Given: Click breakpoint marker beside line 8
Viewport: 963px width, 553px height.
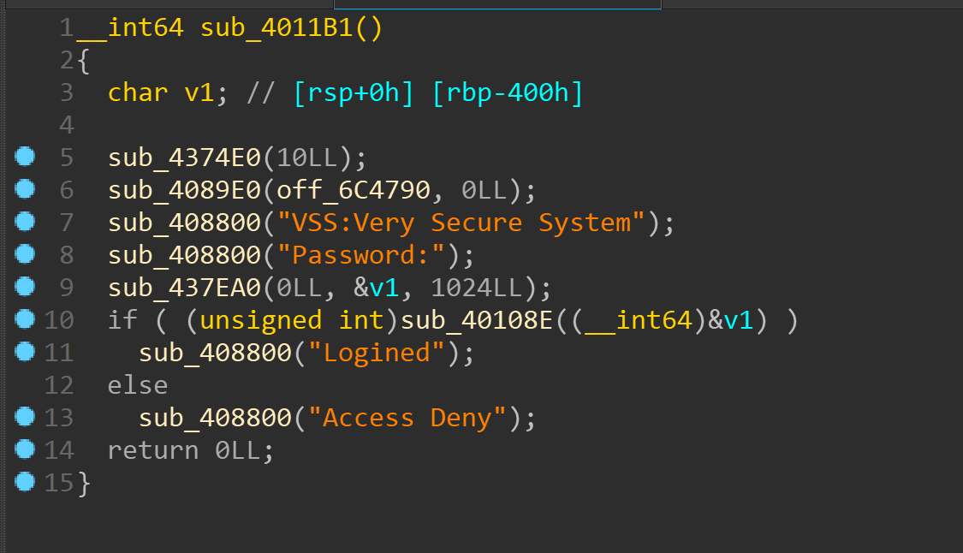Looking at the screenshot, I should pyautogui.click(x=25, y=254).
